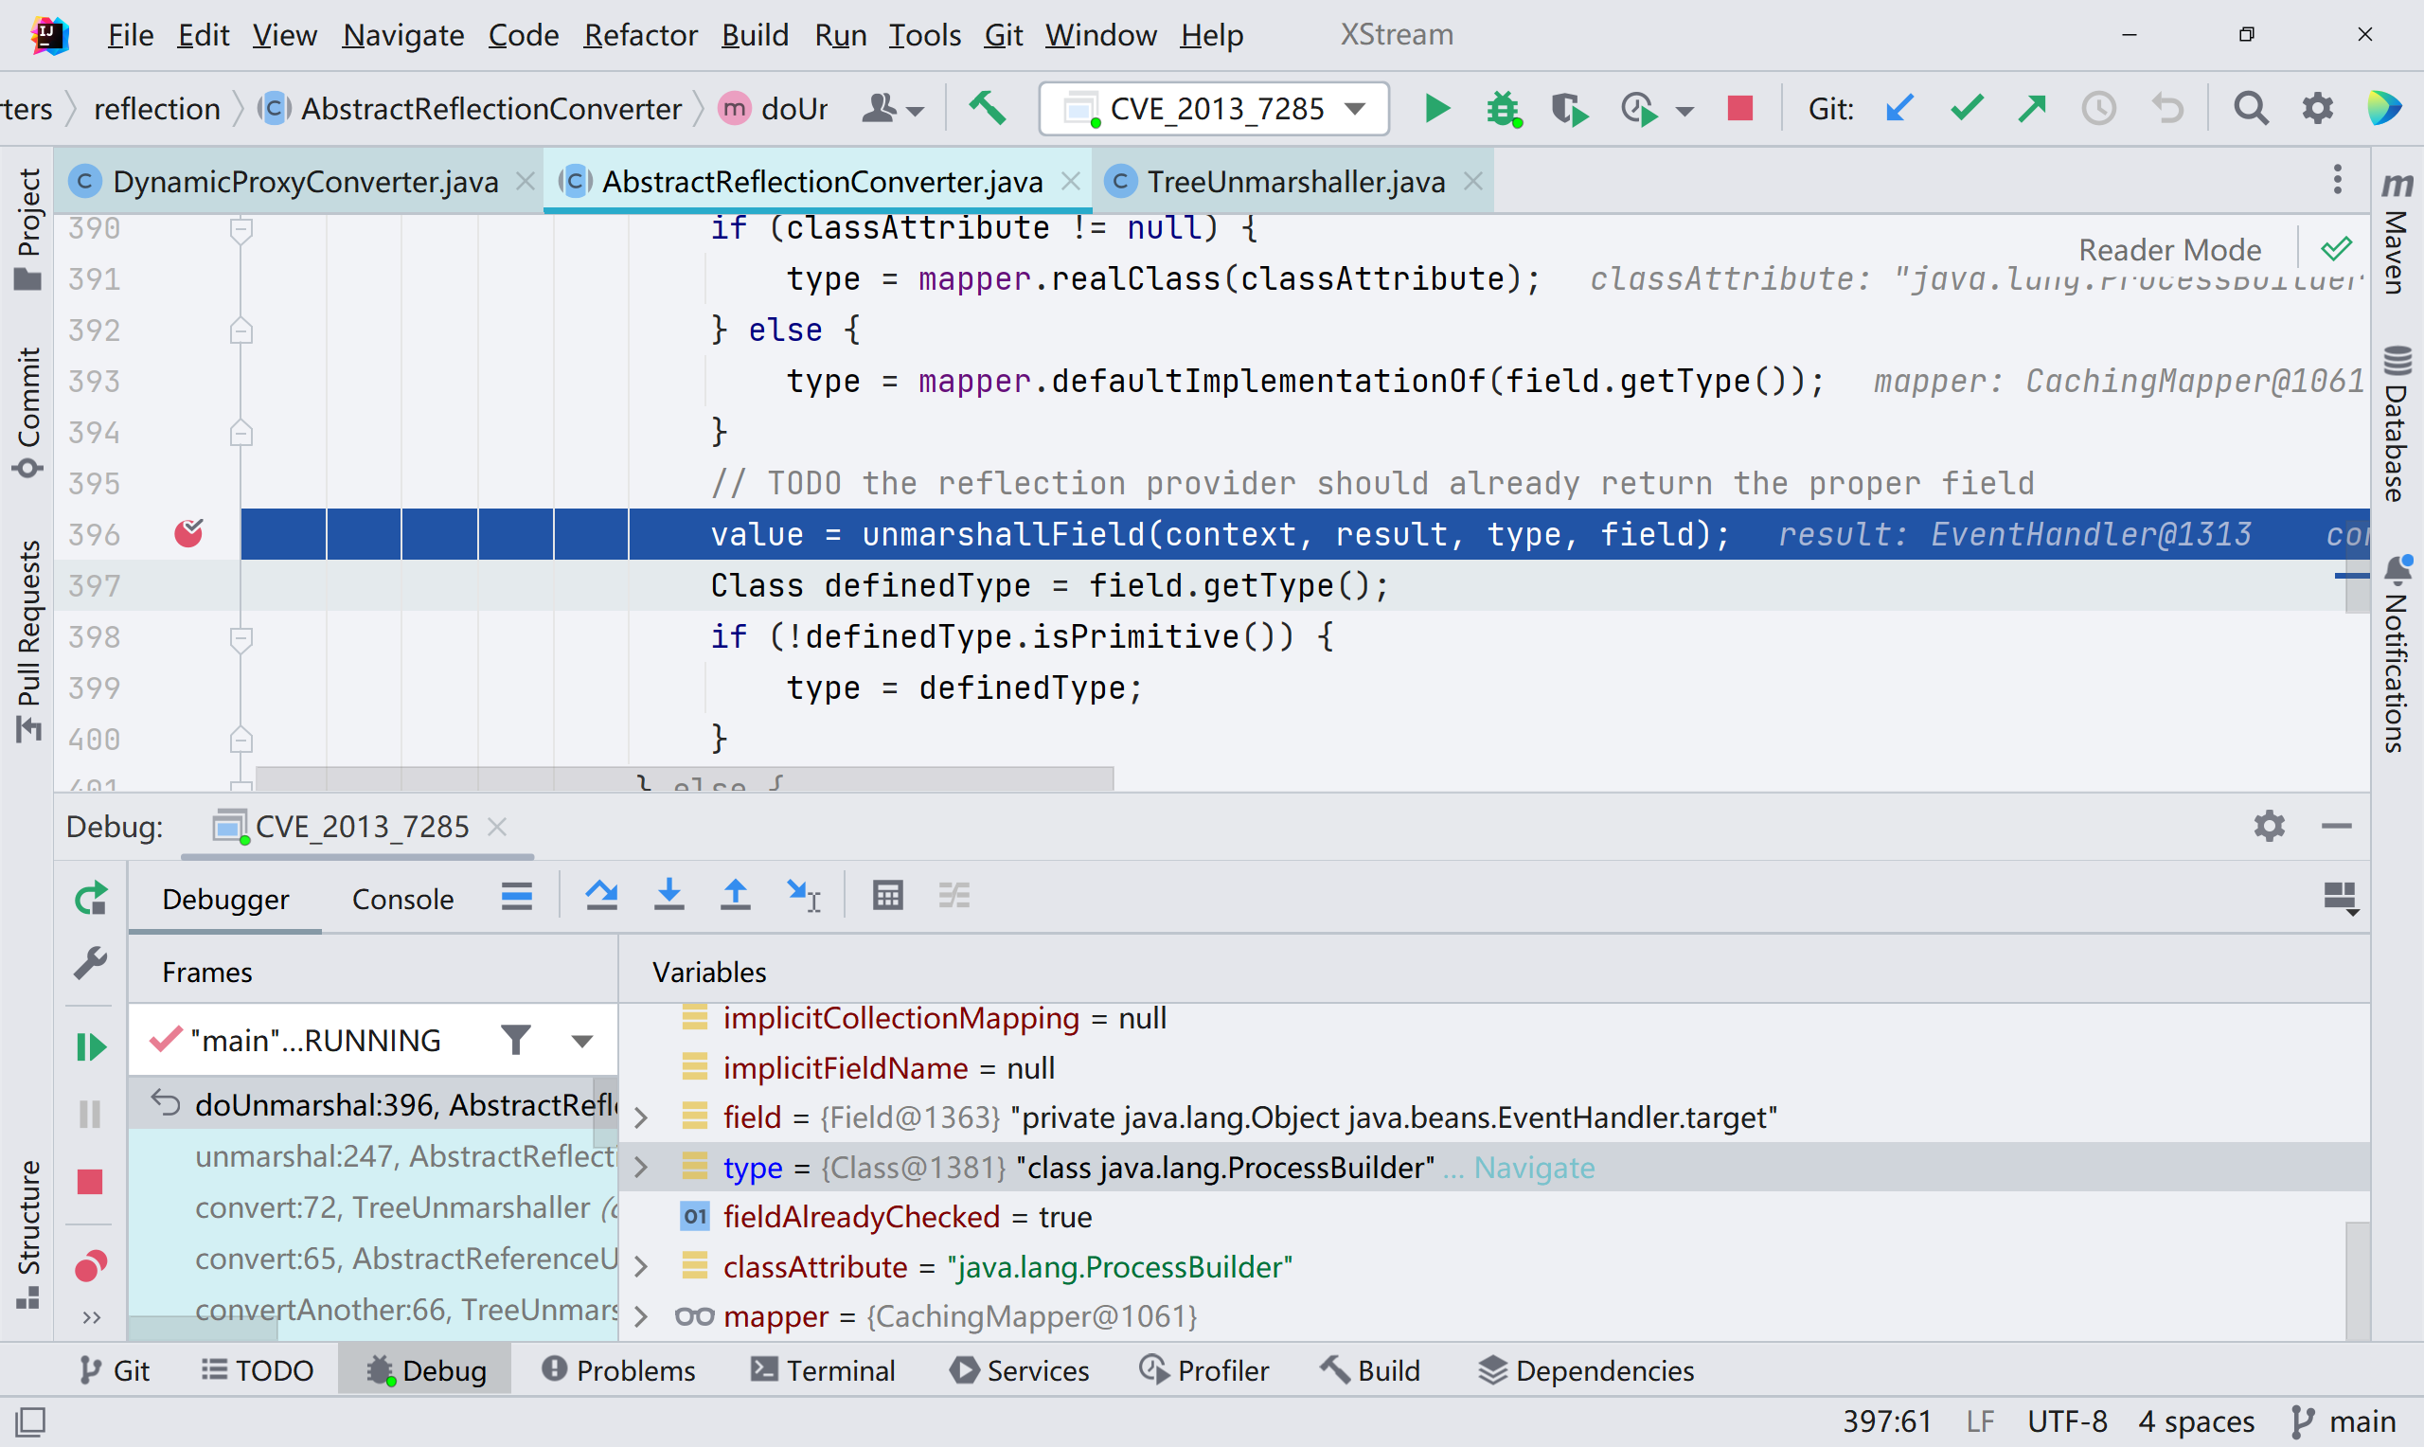Click the Build project hammer icon

(988, 108)
